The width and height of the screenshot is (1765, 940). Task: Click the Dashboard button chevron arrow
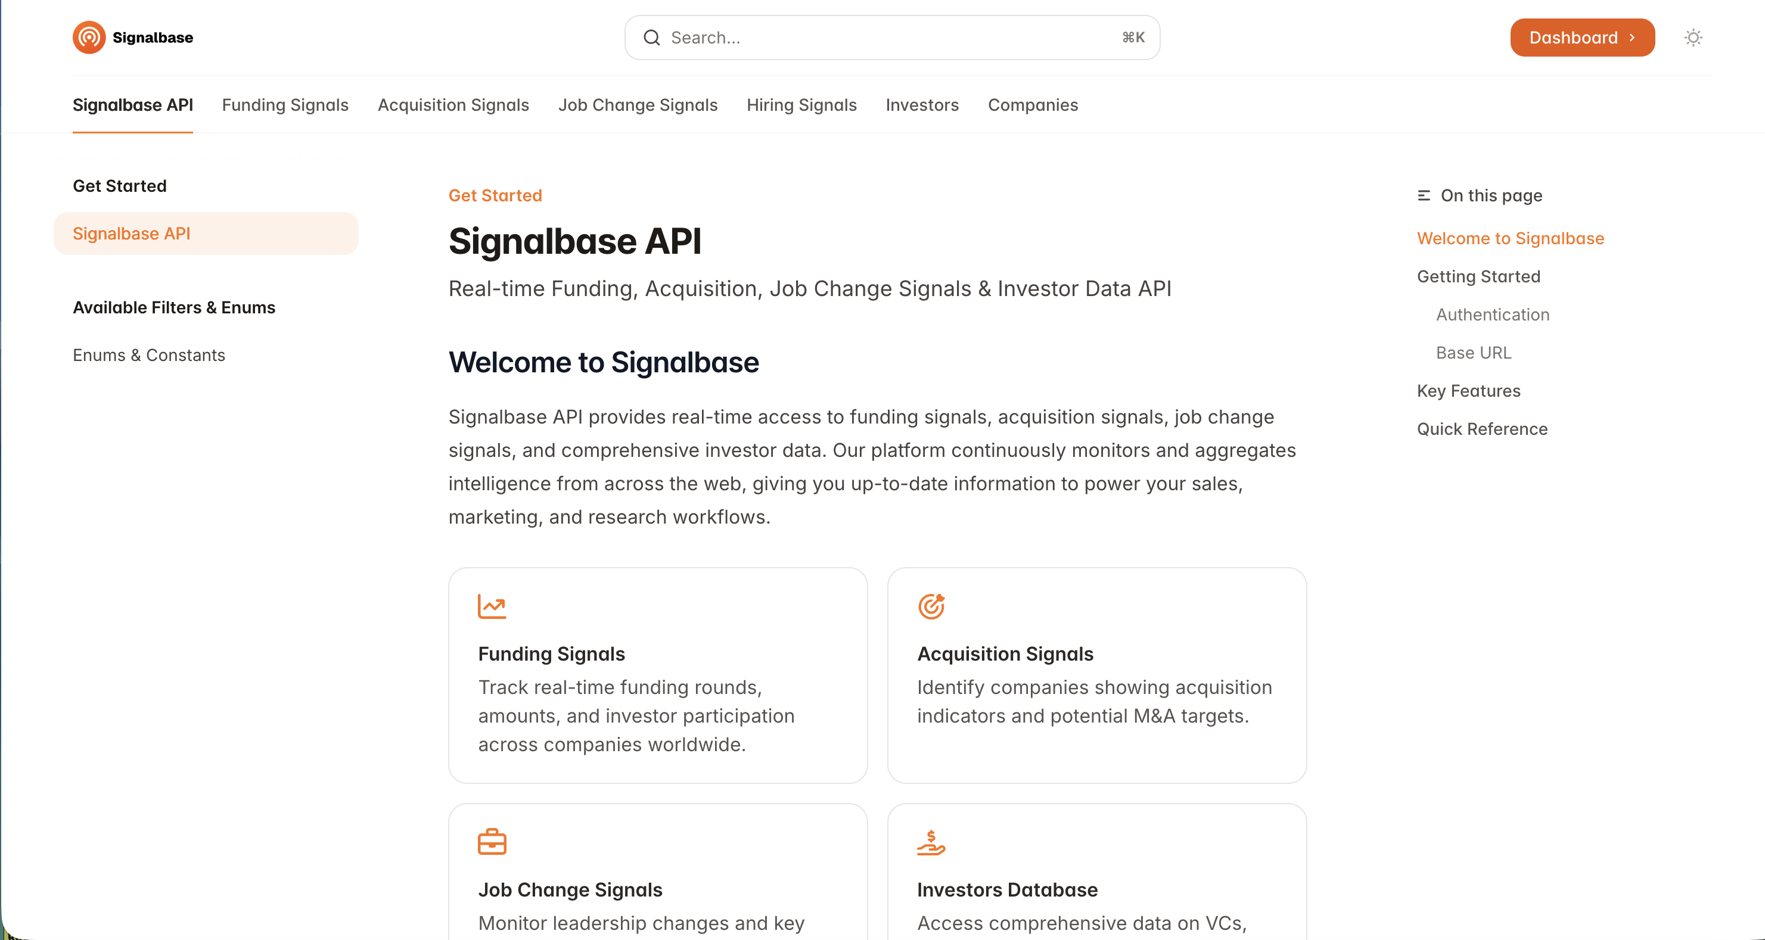1632,38
